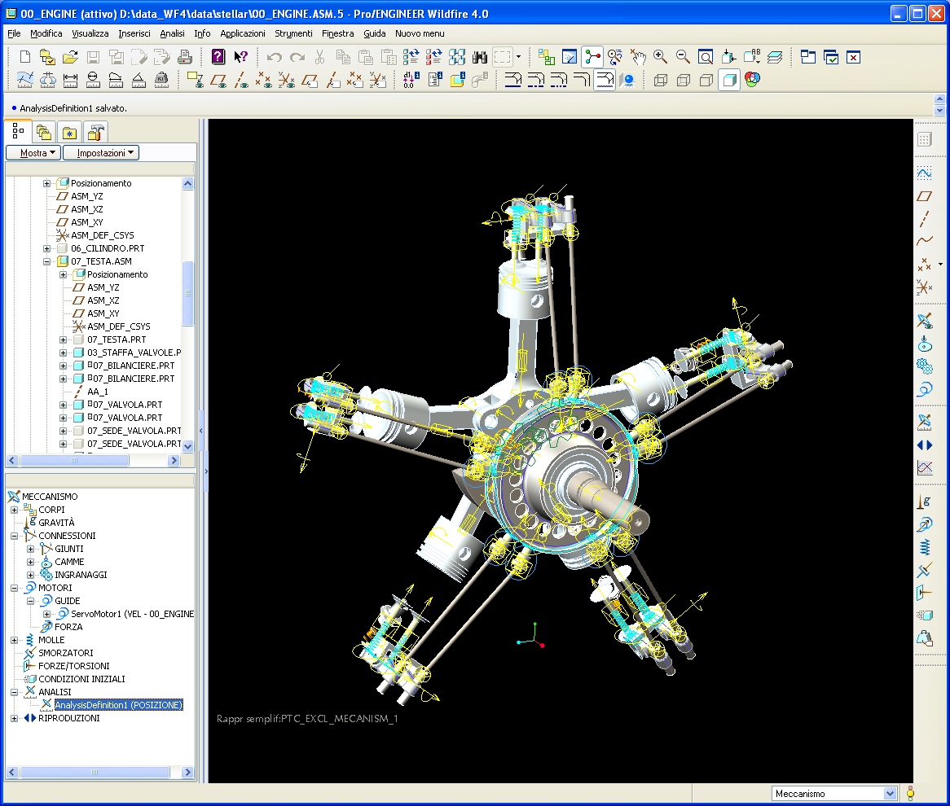Click the diameter measure icon
The image size is (950, 806).
93,79
